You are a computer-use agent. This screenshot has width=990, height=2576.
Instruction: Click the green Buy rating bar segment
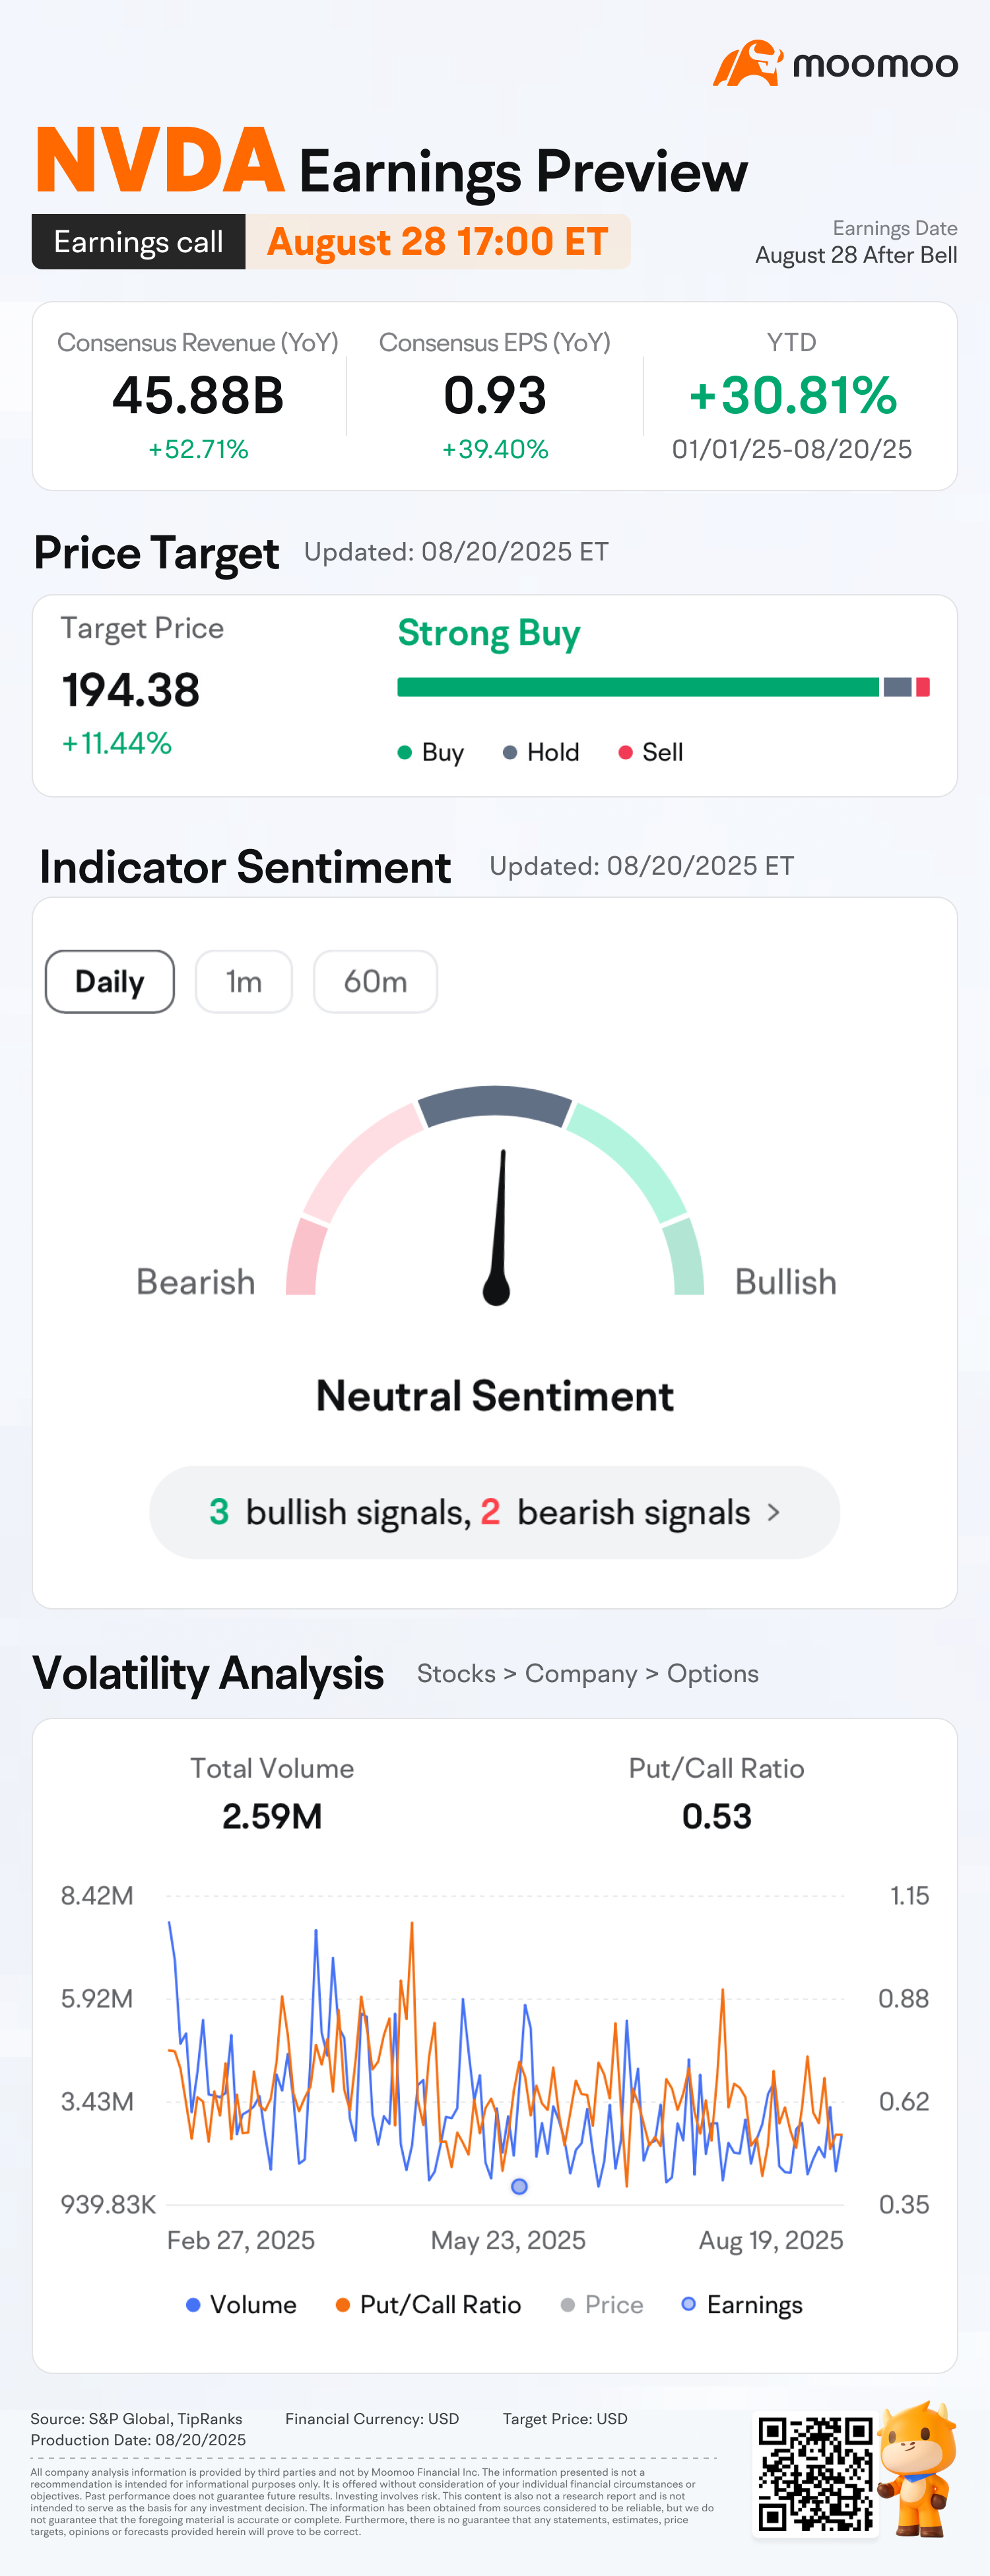638,687
